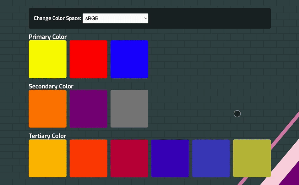The height and width of the screenshot is (185, 299).
Task: Pick the orange secondary color swatch
Action: point(48,109)
